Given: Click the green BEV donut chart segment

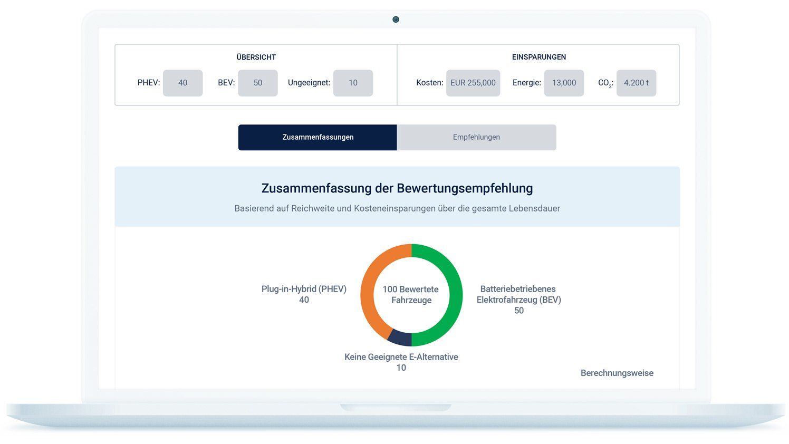Looking at the screenshot, I should pyautogui.click(x=456, y=295).
